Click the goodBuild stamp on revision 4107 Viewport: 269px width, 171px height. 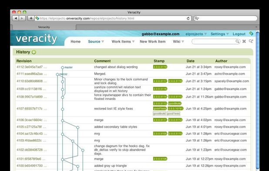coord(175,103)
